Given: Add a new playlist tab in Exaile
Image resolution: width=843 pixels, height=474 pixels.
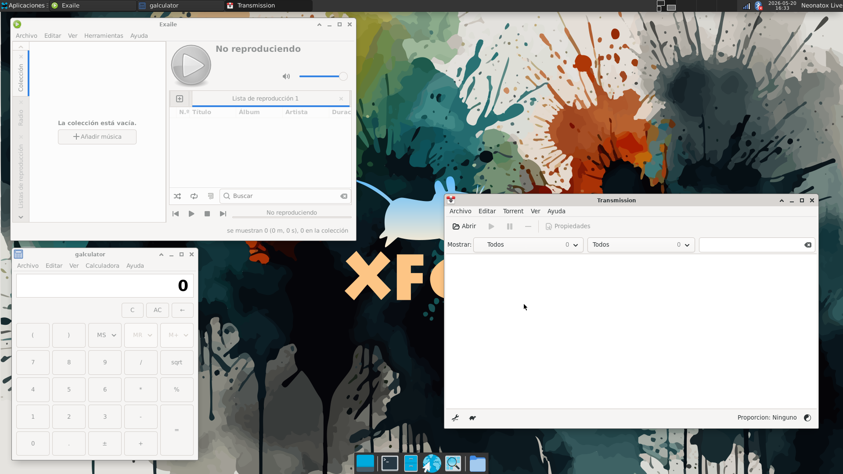Looking at the screenshot, I should click(180, 99).
